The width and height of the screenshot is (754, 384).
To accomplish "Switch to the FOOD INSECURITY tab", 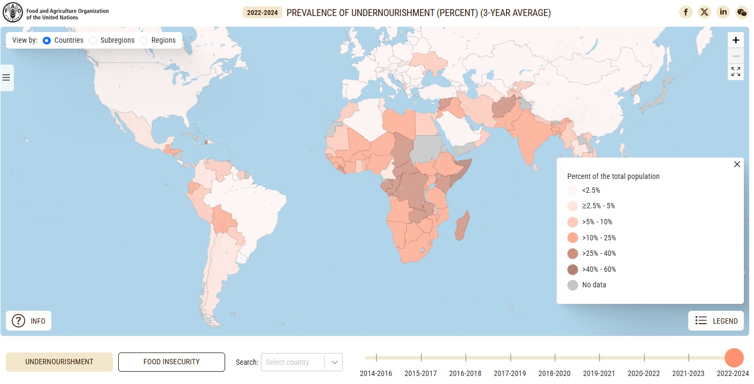I will [x=171, y=362].
